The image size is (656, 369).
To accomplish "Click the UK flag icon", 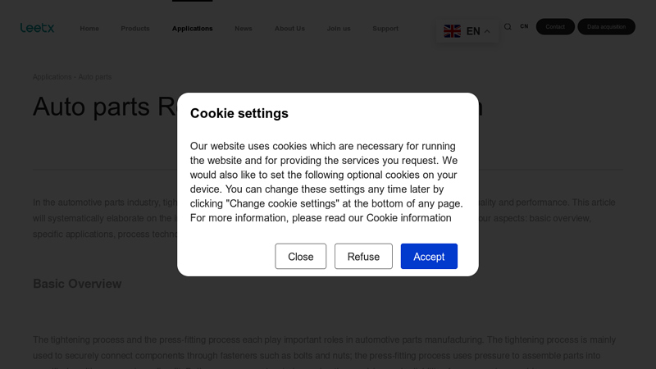I will click(x=452, y=31).
